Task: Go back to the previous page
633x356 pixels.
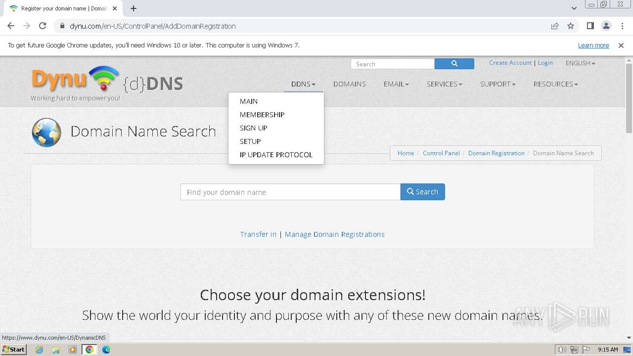Action: point(11,26)
